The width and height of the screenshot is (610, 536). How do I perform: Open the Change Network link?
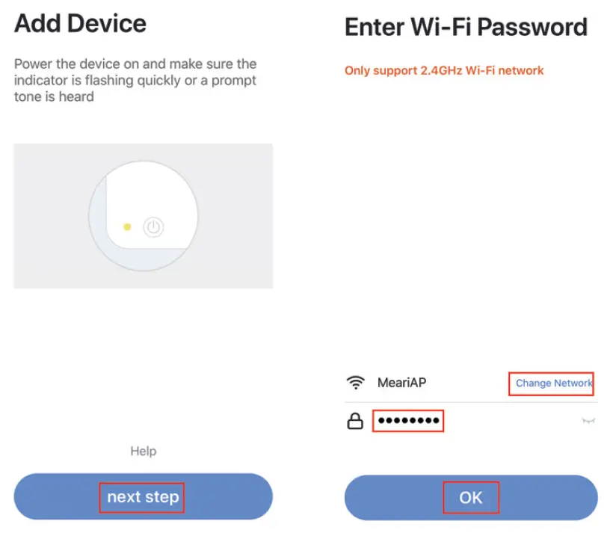[553, 383]
